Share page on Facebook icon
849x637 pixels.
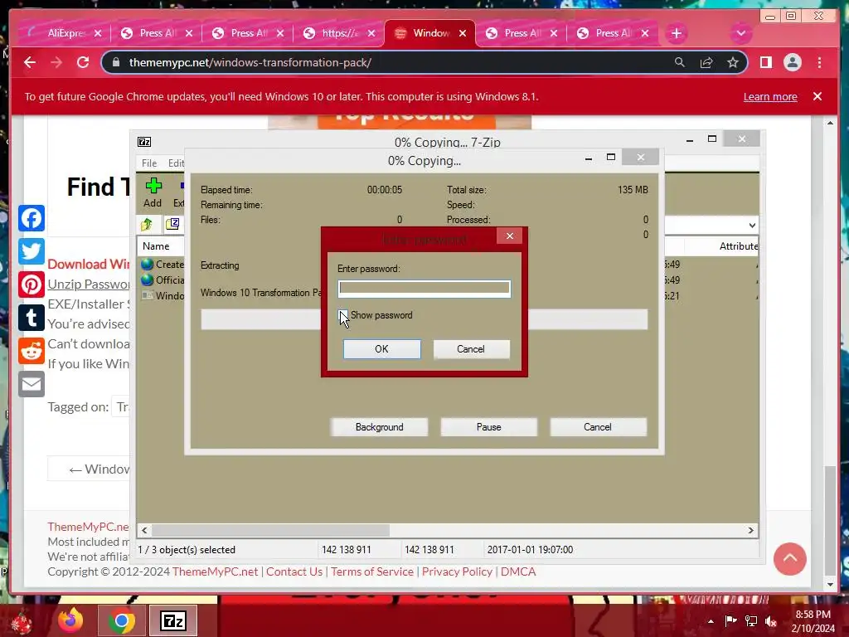tap(32, 218)
